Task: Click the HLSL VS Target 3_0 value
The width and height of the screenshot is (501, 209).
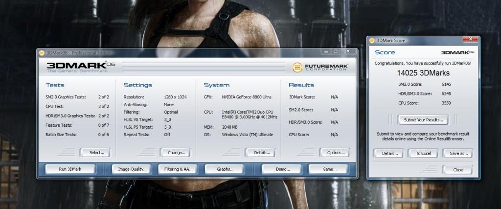Action: (167, 119)
